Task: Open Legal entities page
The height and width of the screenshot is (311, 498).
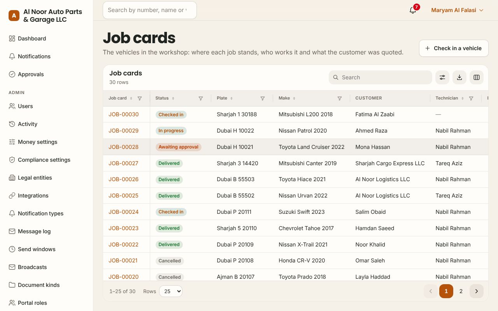Action: [x=47, y=178]
